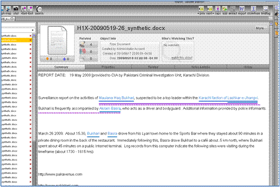This screenshot has height=187, width=280.
Task: Click the tagged 'Bukhari' link in March 26 paragraph
Action: (x=93, y=134)
